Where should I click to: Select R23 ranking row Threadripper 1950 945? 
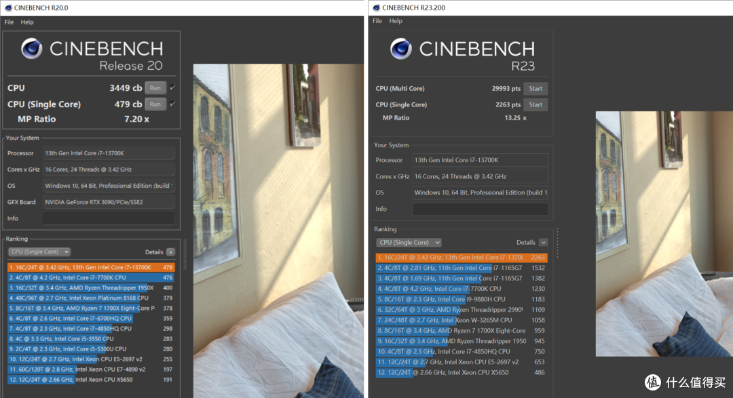pyautogui.click(x=462, y=341)
